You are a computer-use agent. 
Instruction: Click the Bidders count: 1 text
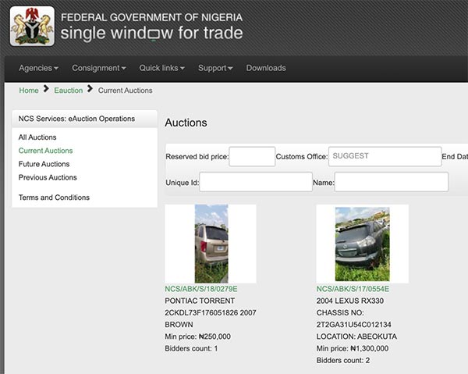[x=191, y=348]
